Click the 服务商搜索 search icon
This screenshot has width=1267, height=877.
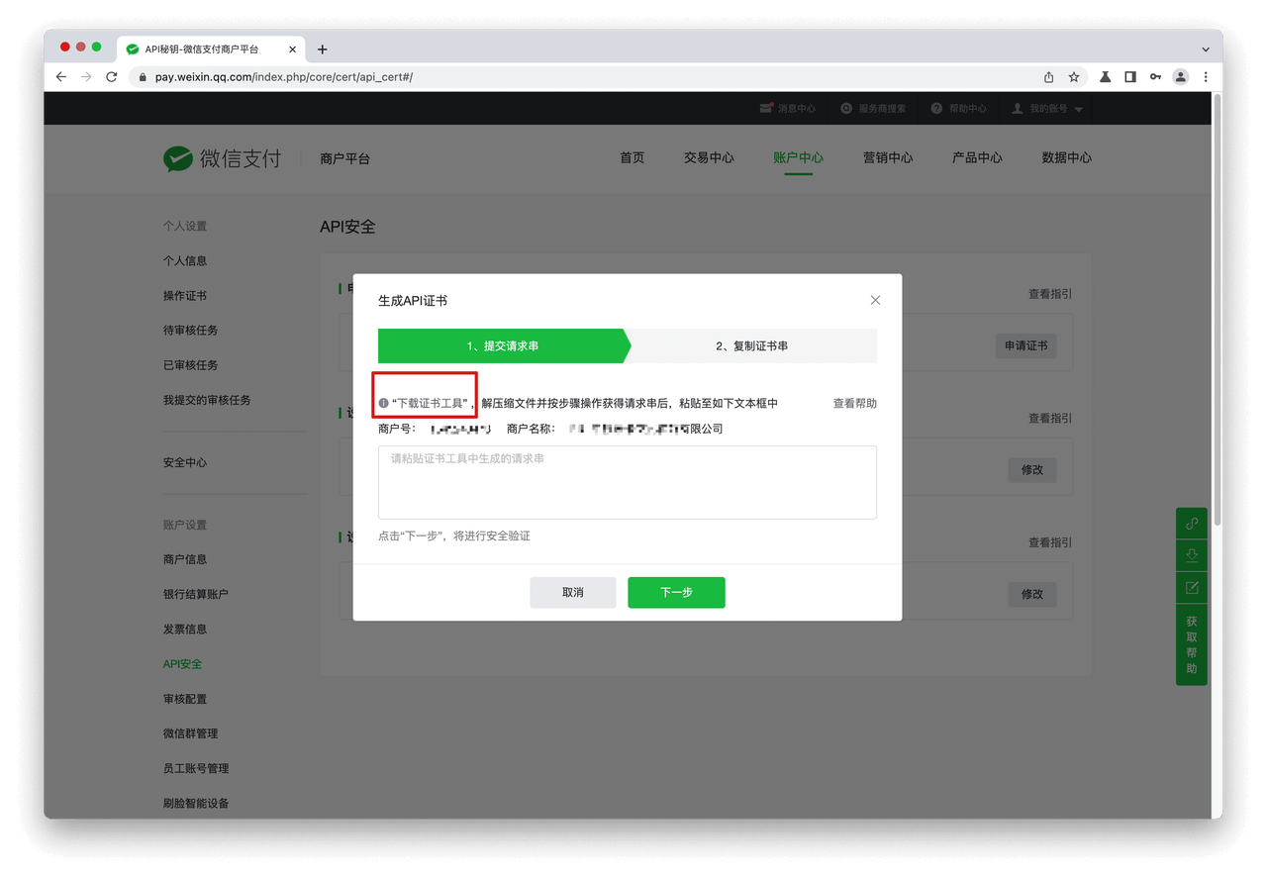coord(844,108)
